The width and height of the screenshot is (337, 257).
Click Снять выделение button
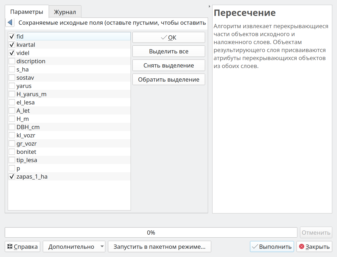[x=169, y=65]
